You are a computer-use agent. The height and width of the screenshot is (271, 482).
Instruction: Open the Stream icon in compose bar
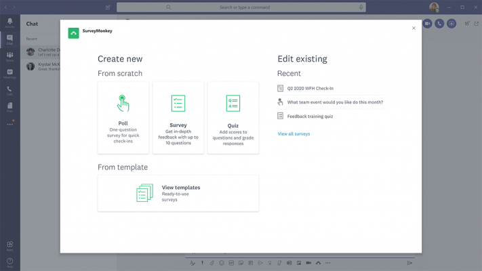tap(260, 263)
